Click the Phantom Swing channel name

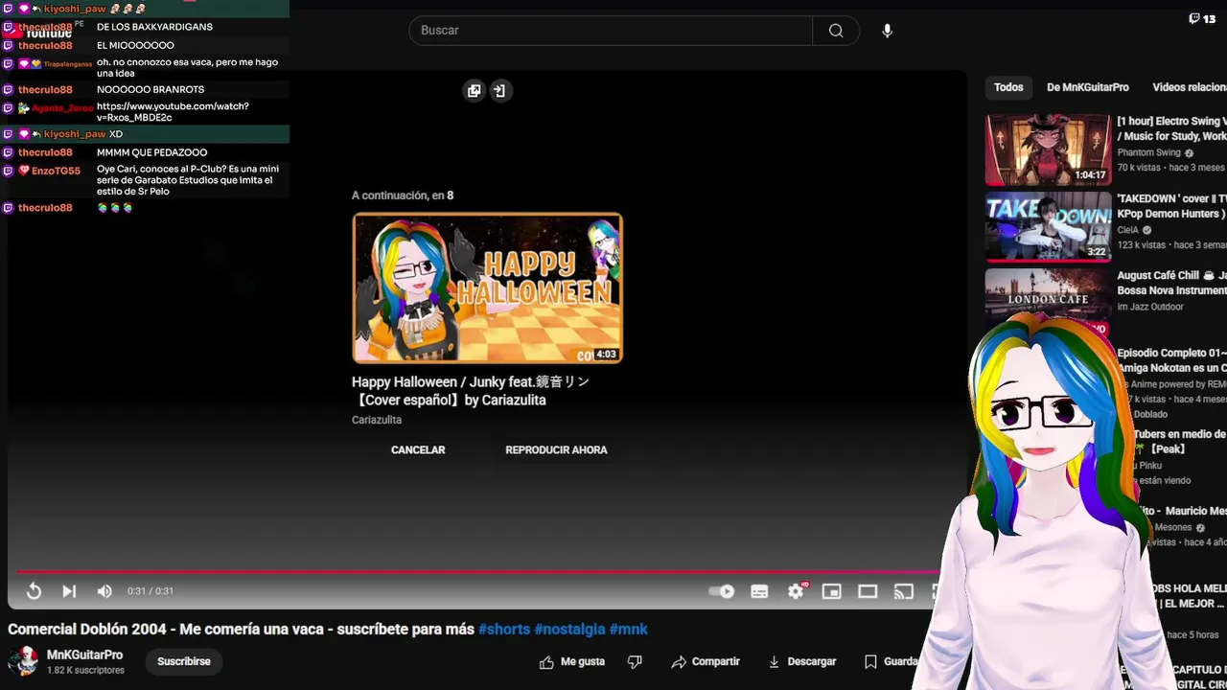[x=1148, y=152]
